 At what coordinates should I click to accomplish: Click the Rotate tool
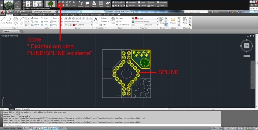44,18
